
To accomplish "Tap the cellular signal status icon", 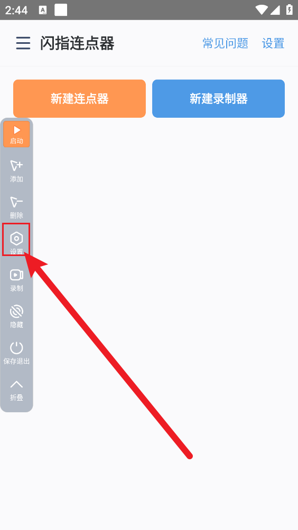I will [275, 10].
